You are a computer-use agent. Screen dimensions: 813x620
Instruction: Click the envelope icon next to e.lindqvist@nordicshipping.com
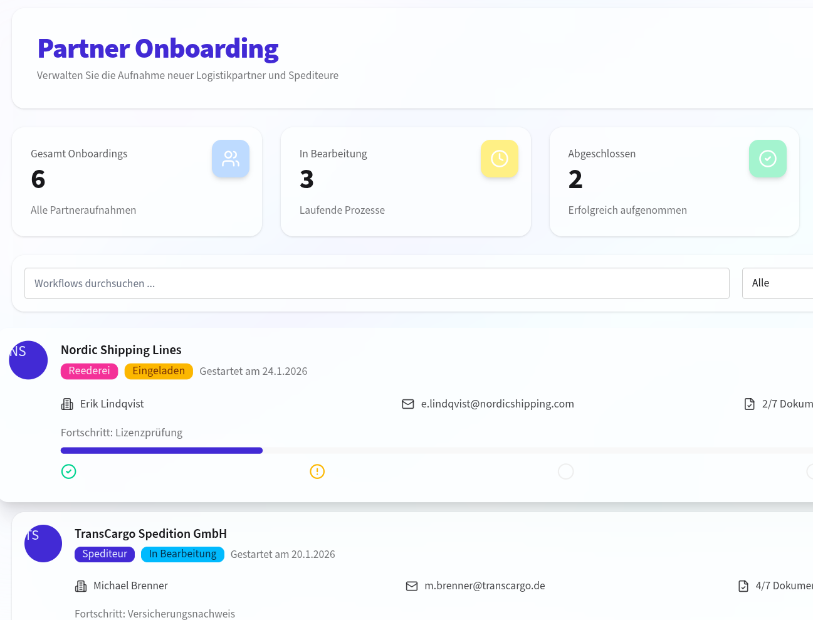(x=407, y=404)
